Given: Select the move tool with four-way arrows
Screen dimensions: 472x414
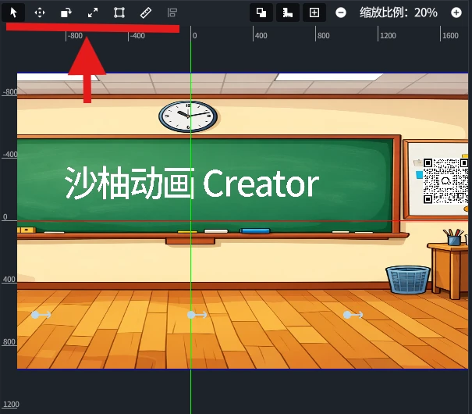Looking at the screenshot, I should 40,12.
